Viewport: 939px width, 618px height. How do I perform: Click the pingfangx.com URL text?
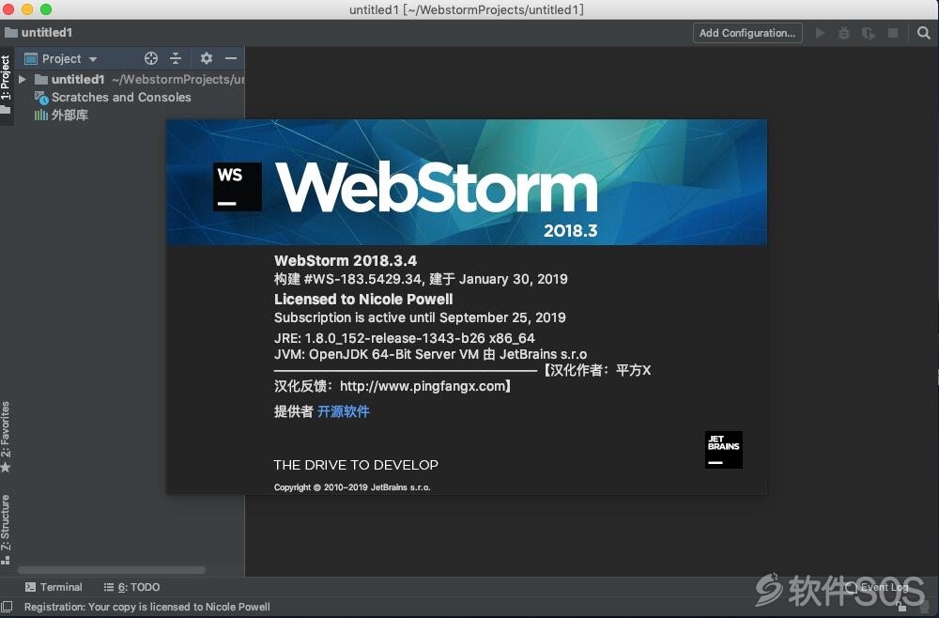pos(423,386)
